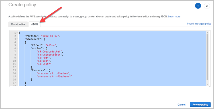Go to step 1 indicator
This screenshot has height=109, width=214.
pos(198,6)
